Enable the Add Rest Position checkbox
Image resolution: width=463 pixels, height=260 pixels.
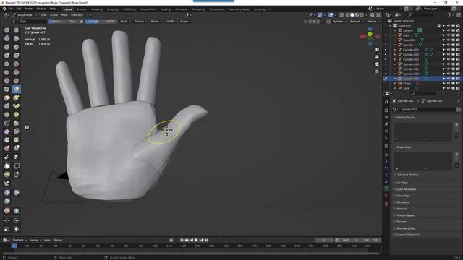tap(396, 175)
